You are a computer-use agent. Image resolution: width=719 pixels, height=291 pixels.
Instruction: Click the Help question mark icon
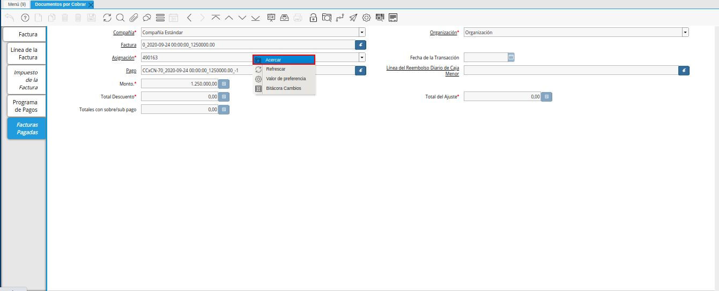pos(25,18)
